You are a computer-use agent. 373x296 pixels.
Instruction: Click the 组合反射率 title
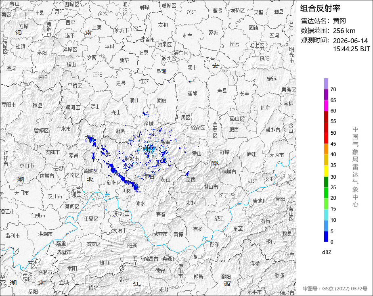320,8
